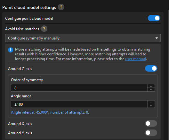Decrease Angle range using down arrow
The width and height of the screenshot is (169, 140).
[x=151, y=106]
